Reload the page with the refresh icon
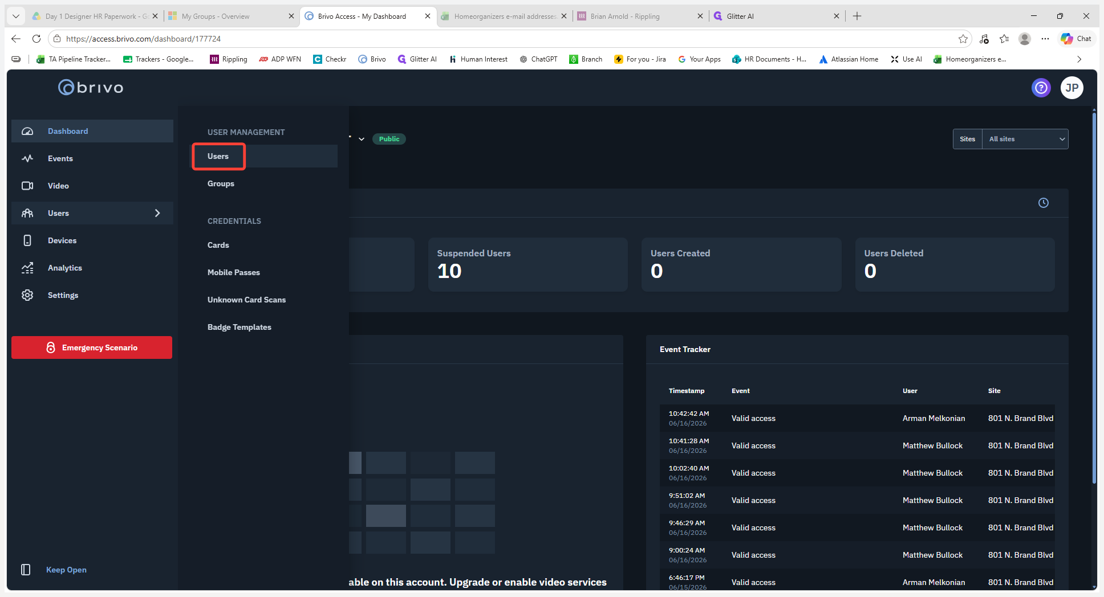Image resolution: width=1104 pixels, height=597 pixels. (36, 39)
